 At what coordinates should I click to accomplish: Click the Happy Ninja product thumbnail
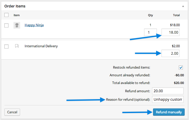17,25
